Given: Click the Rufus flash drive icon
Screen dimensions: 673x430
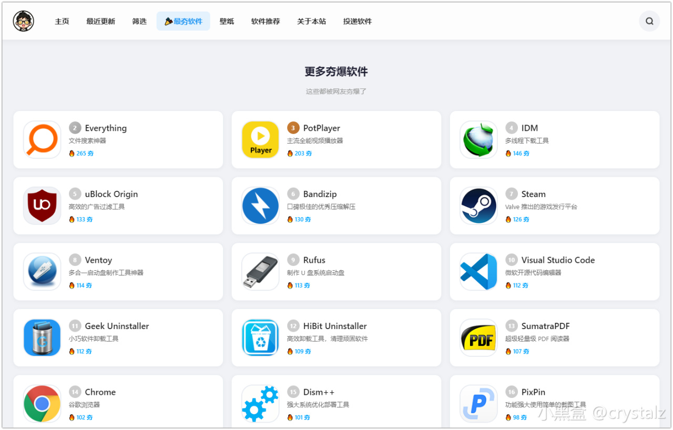Looking at the screenshot, I should pos(260,272).
